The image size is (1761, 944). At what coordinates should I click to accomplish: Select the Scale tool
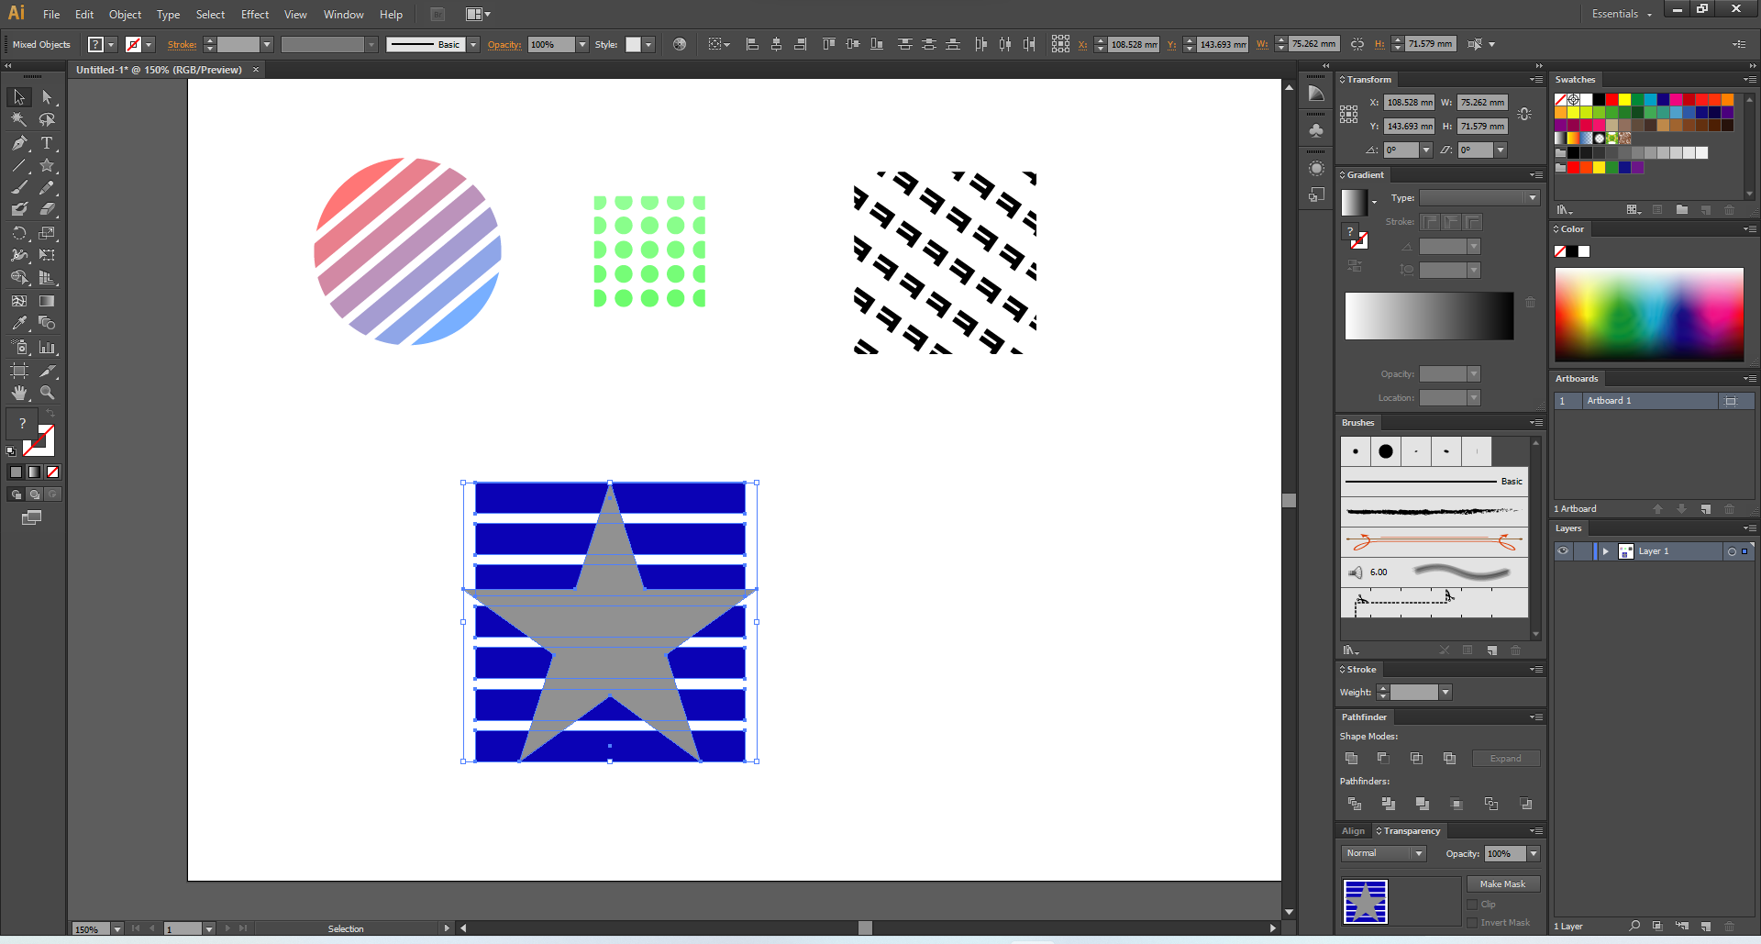(x=47, y=233)
